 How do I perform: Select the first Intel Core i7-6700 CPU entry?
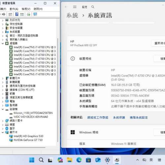pyautogui.click(x=35, y=47)
